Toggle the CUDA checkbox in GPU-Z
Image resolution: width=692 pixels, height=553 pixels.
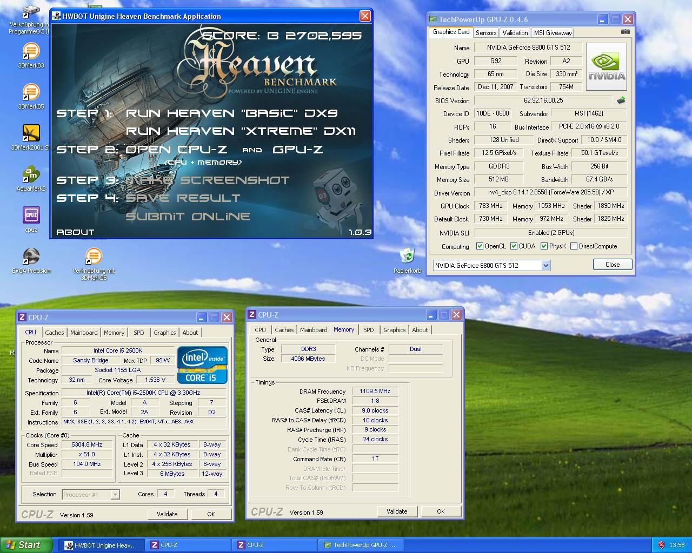[514, 246]
